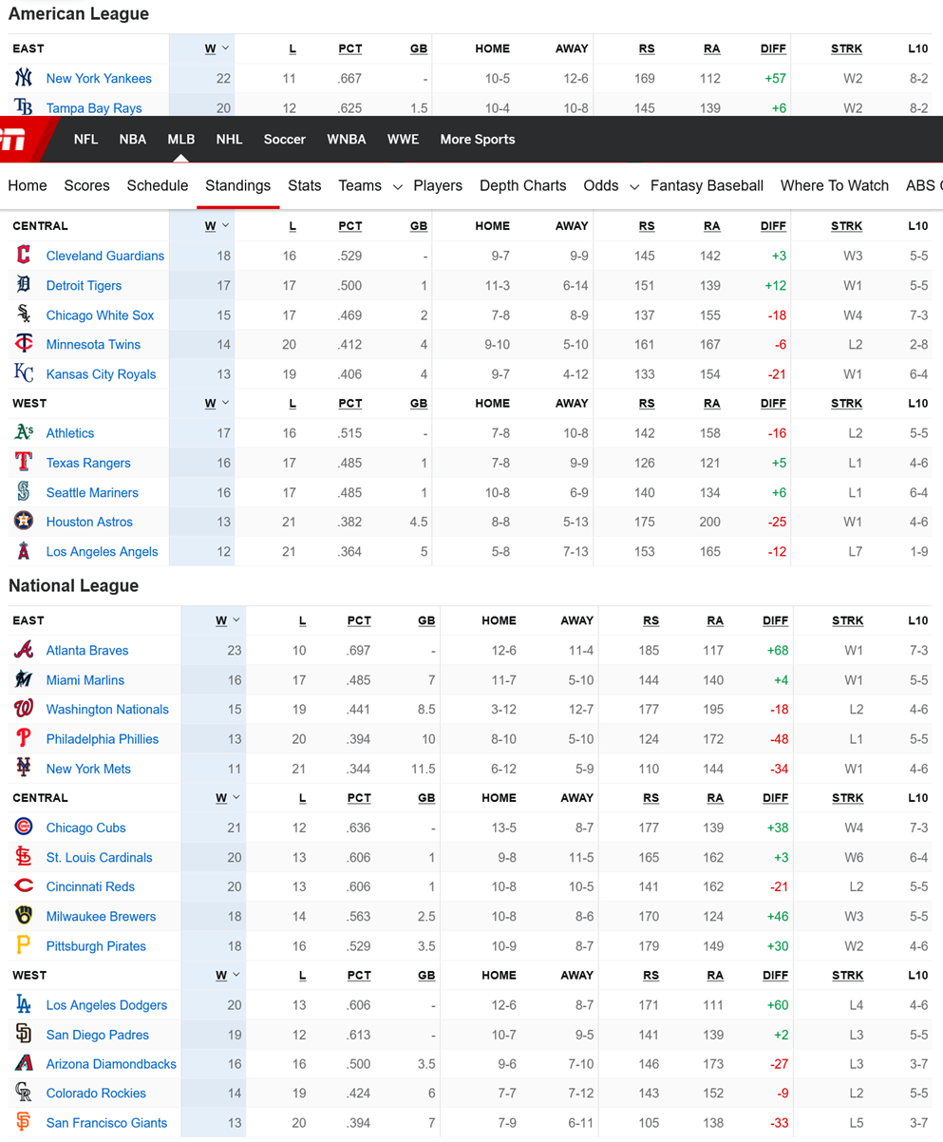
Task: Click the San Francisco Giants logo
Action: [24, 1123]
